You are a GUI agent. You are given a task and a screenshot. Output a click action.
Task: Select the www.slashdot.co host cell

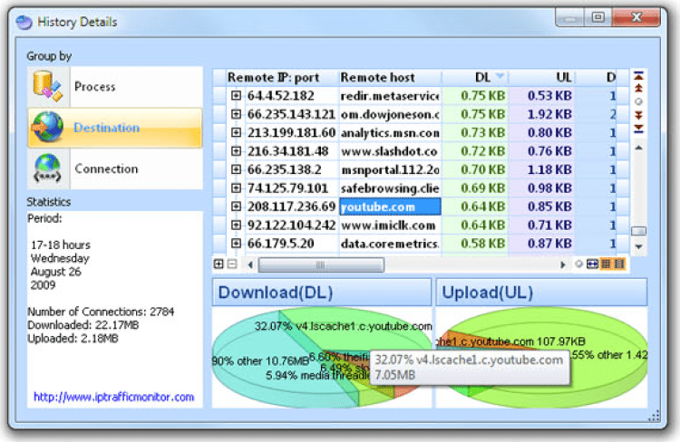click(x=390, y=151)
